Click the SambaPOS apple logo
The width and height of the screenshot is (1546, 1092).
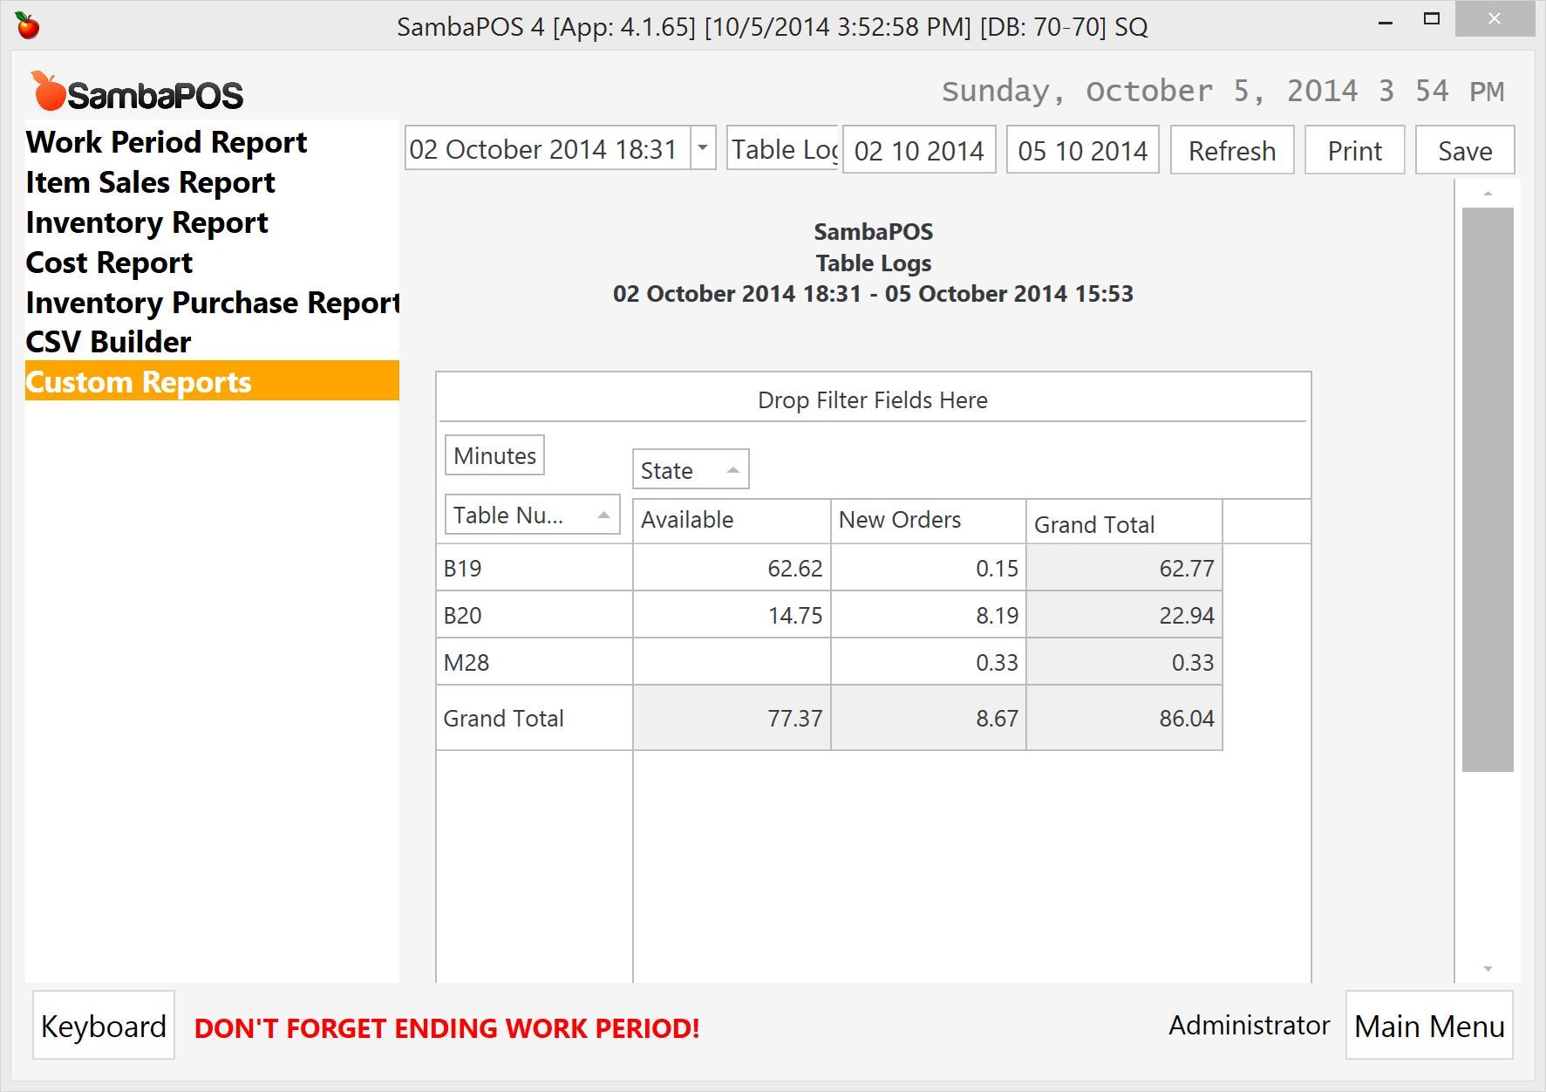[x=49, y=92]
